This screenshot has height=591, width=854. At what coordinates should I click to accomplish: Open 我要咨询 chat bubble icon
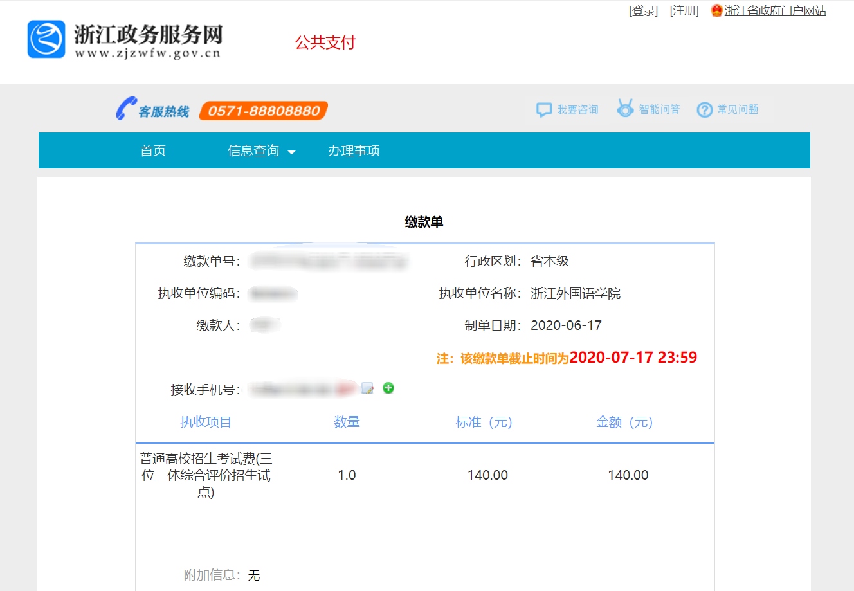coord(544,110)
